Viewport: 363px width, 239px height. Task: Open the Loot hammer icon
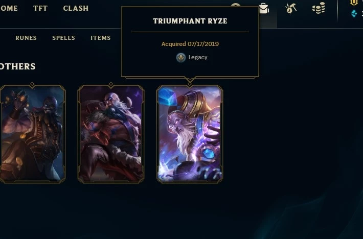coord(291,8)
